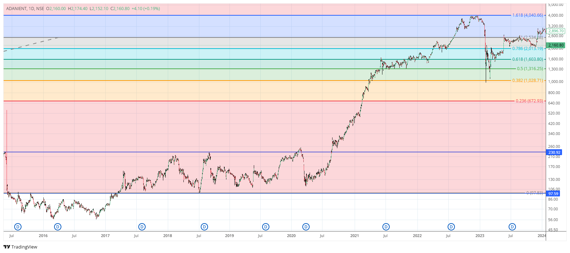This screenshot has width=570, height=253.
Task: Click the 2019 label on time axis
Action: (x=230, y=236)
